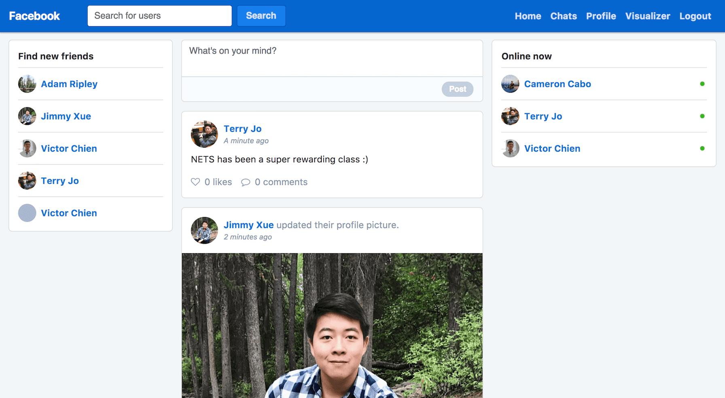Select Home in the navigation bar
This screenshot has height=398, width=725.
[x=528, y=16]
